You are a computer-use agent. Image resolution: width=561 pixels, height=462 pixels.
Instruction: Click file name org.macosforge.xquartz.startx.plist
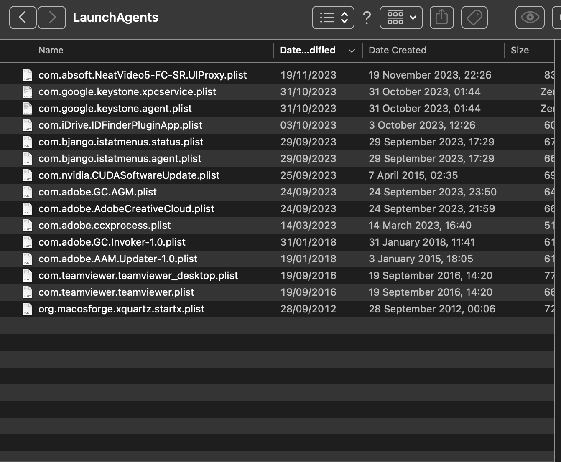[121, 309]
